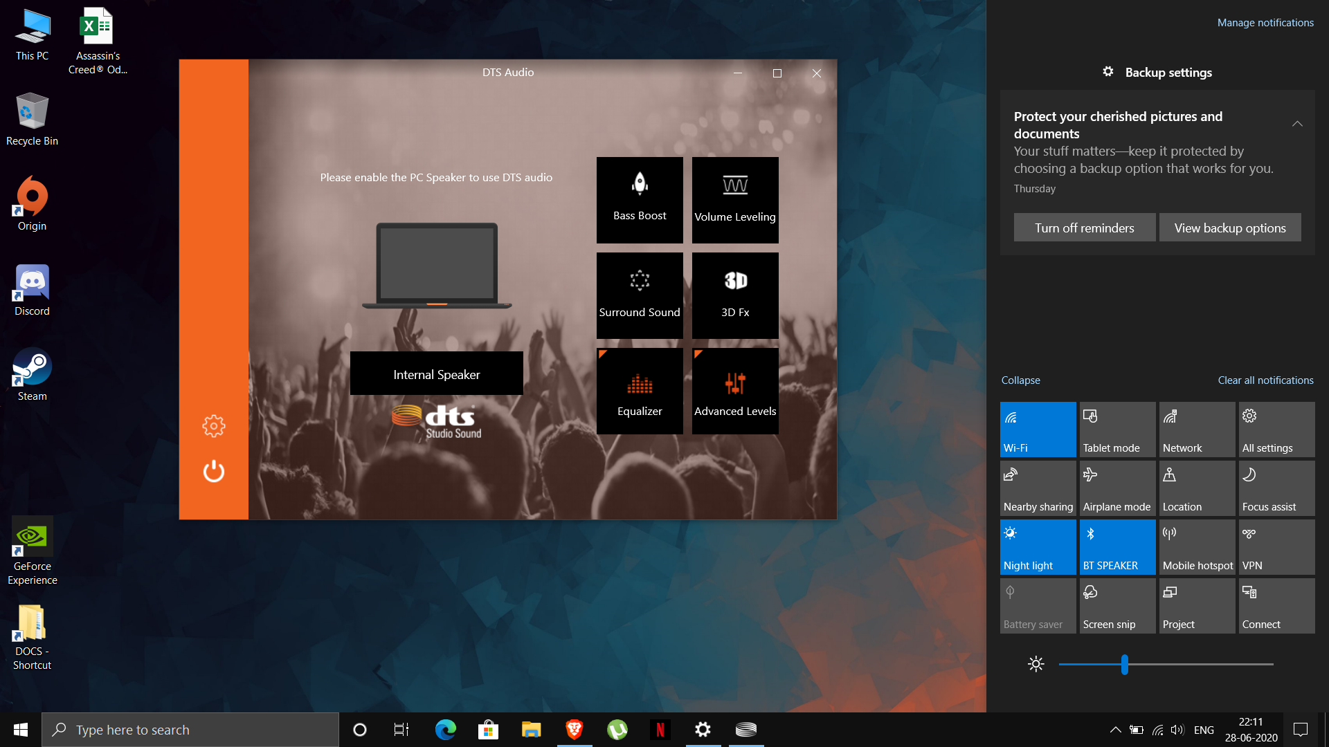The image size is (1329, 747).
Task: Switch to Settings app in taskbar
Action: point(703,730)
